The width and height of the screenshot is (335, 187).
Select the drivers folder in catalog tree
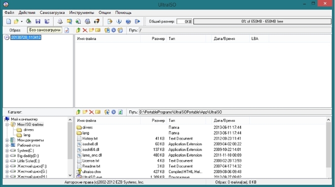tap(28, 129)
